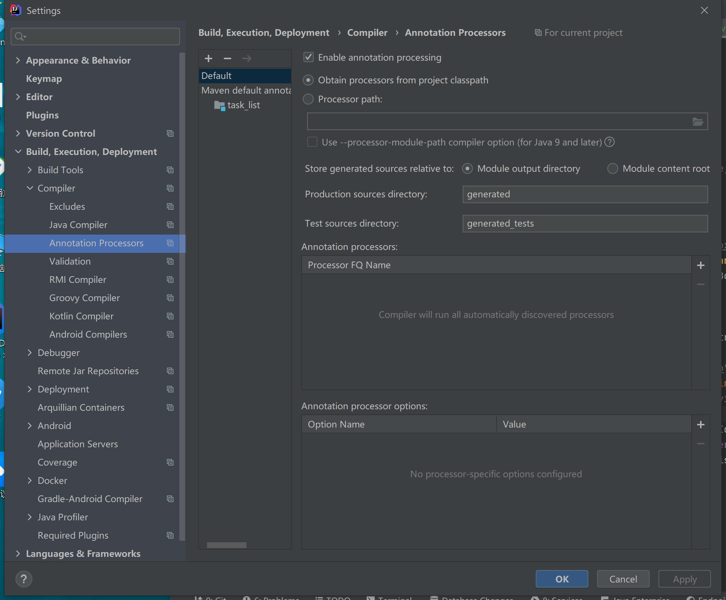The width and height of the screenshot is (726, 600).
Task: Expand Appearance & Behavior section
Action: pos(18,60)
